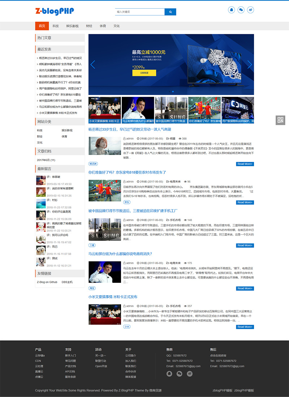Open the Z-Blog on Github friend link

click(47, 282)
